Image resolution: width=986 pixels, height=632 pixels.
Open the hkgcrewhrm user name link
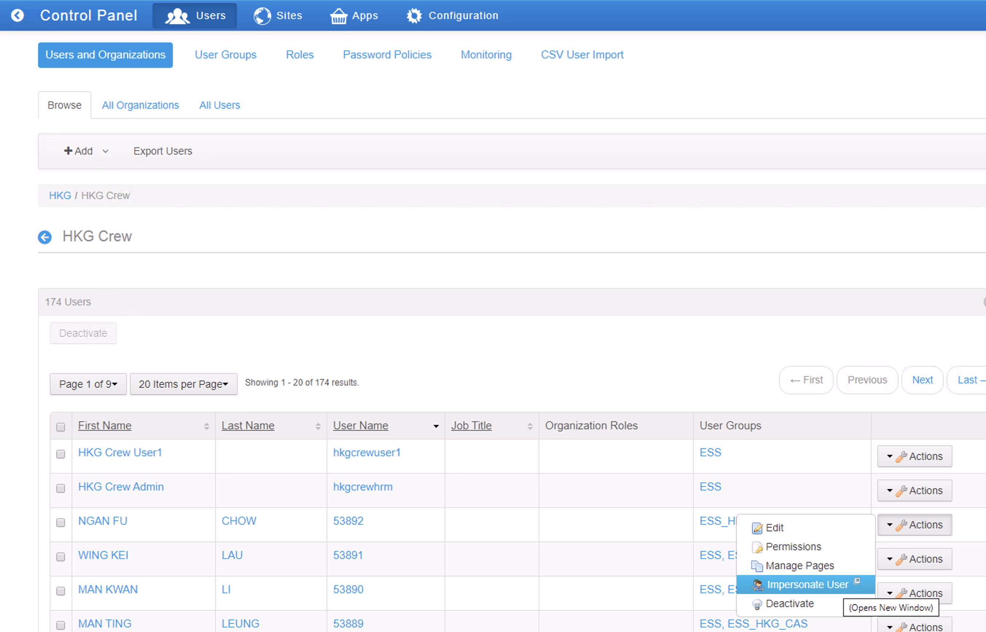click(x=363, y=487)
